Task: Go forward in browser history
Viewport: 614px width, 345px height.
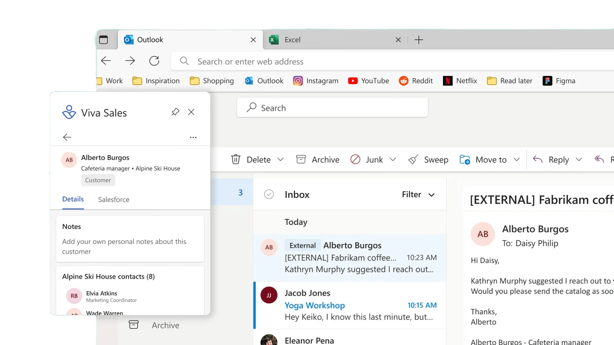Action: (x=130, y=61)
